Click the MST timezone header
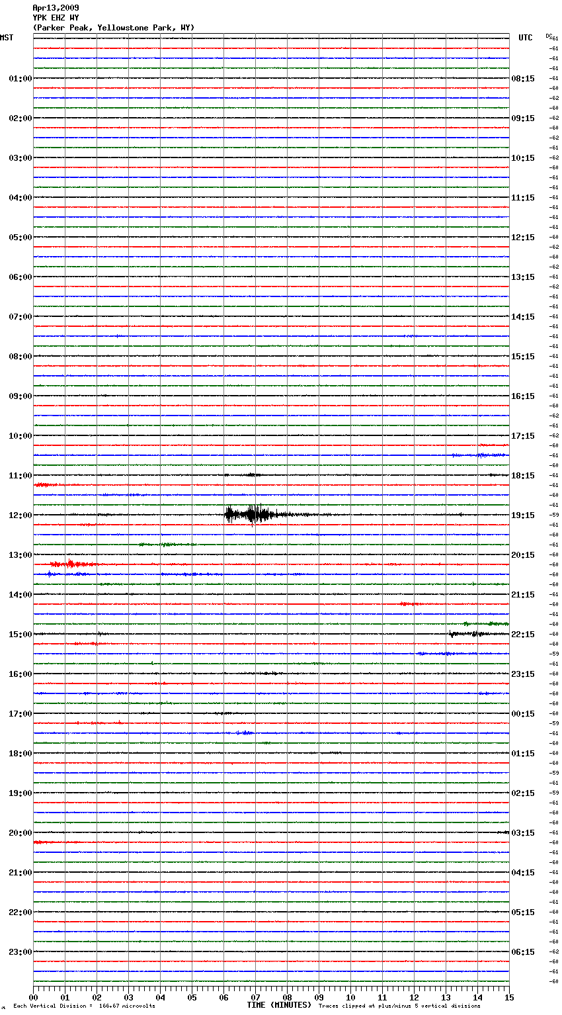The image size is (562, 1015). point(7,38)
